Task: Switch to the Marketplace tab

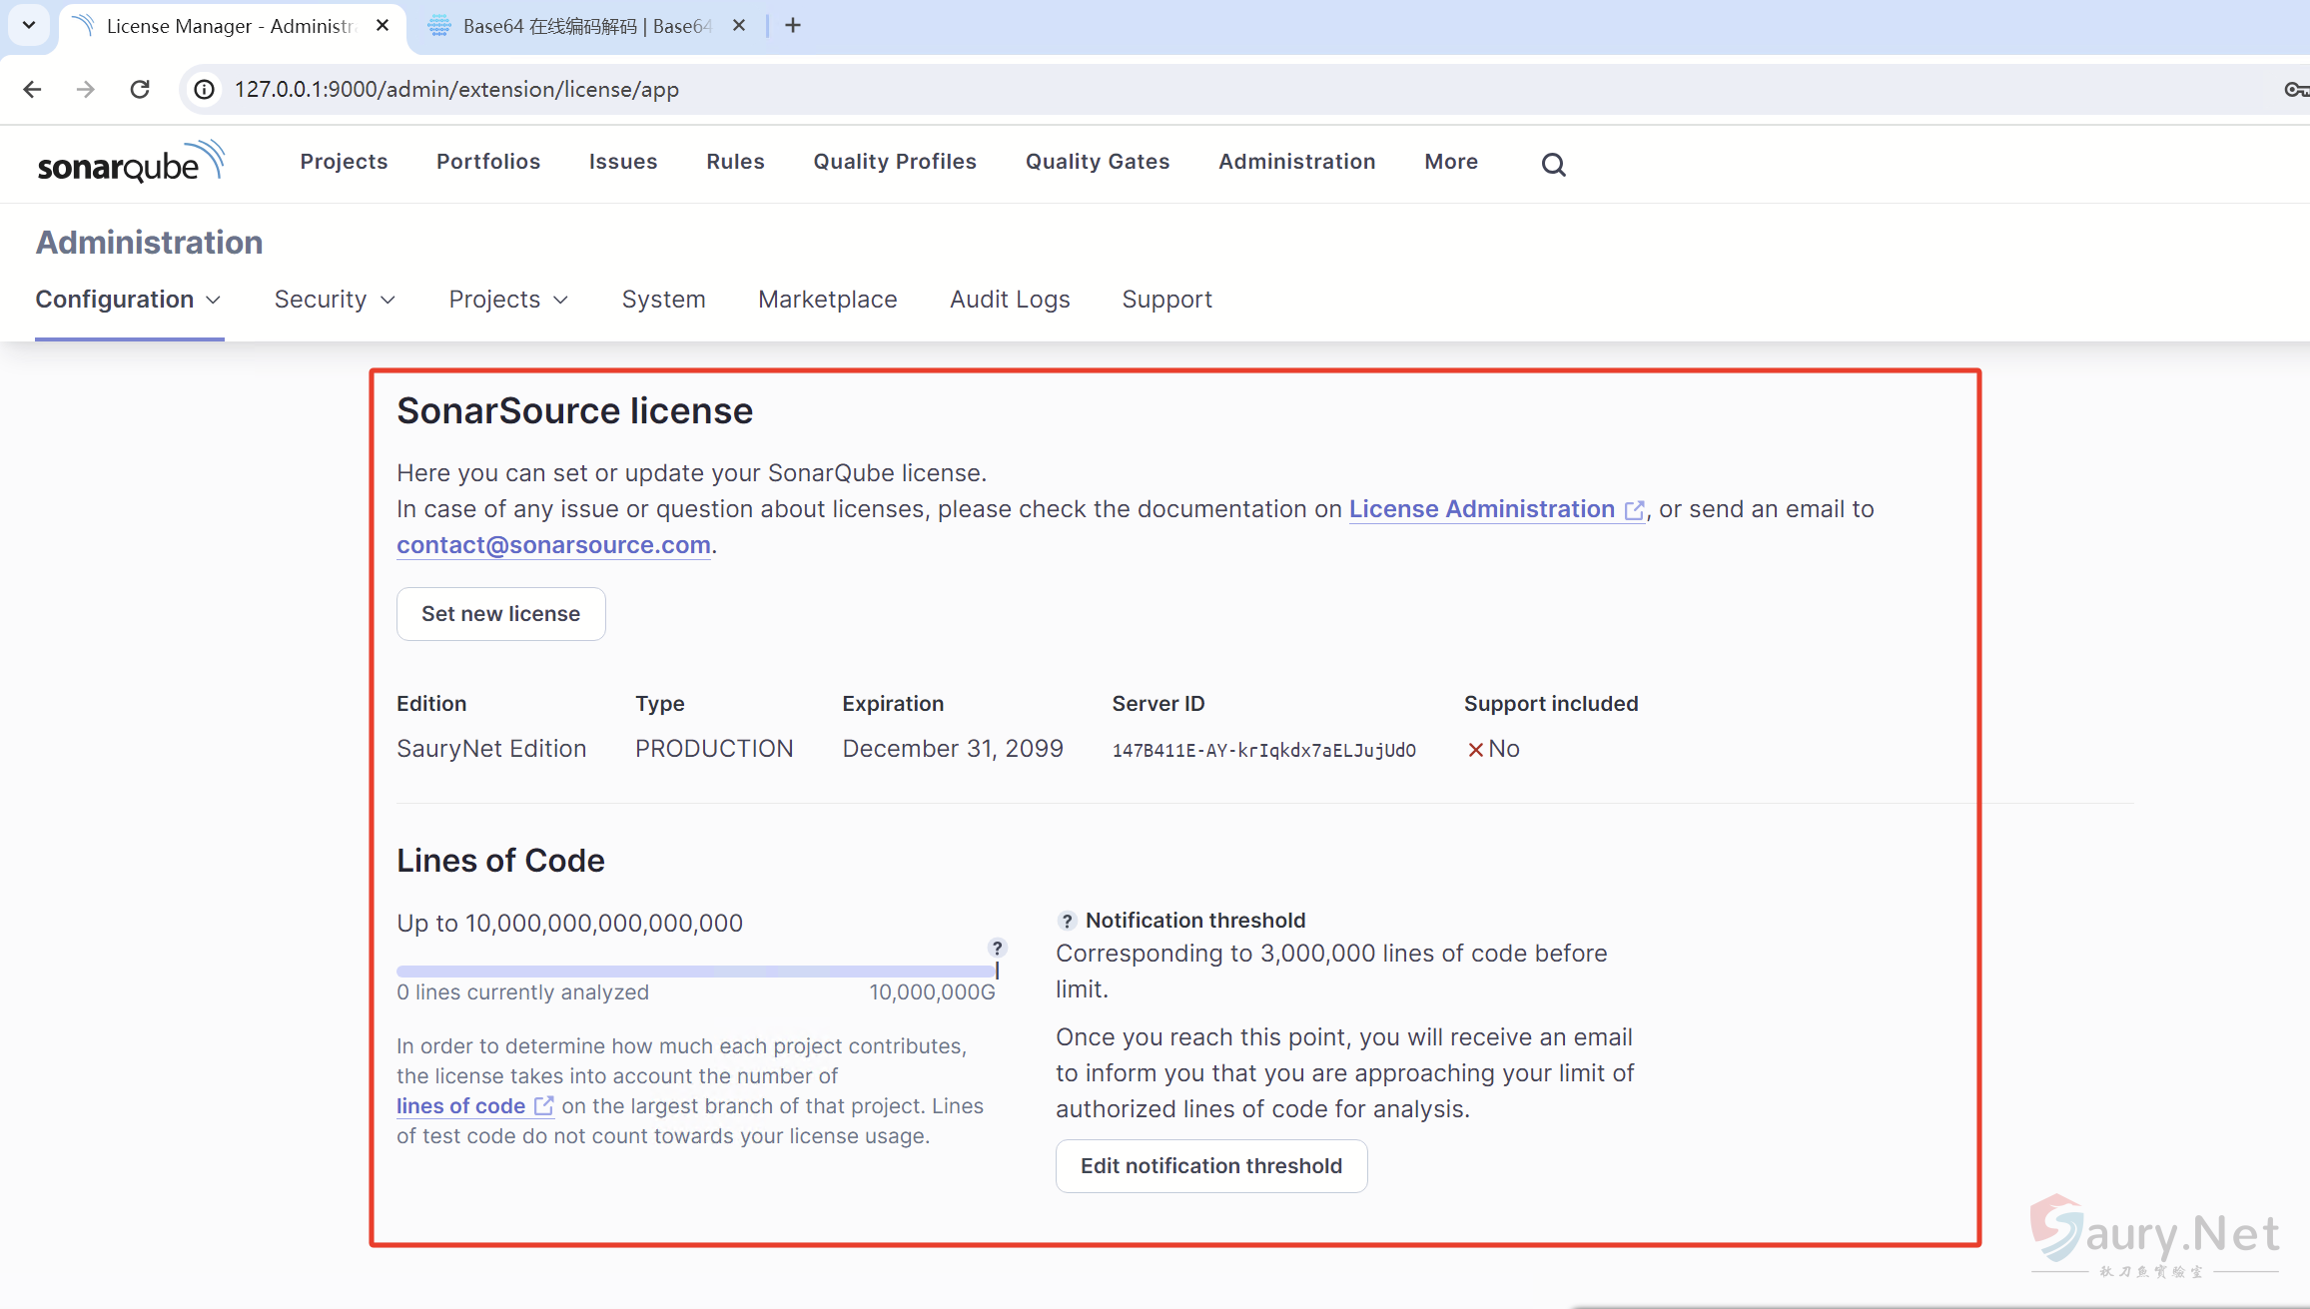Action: (827, 300)
